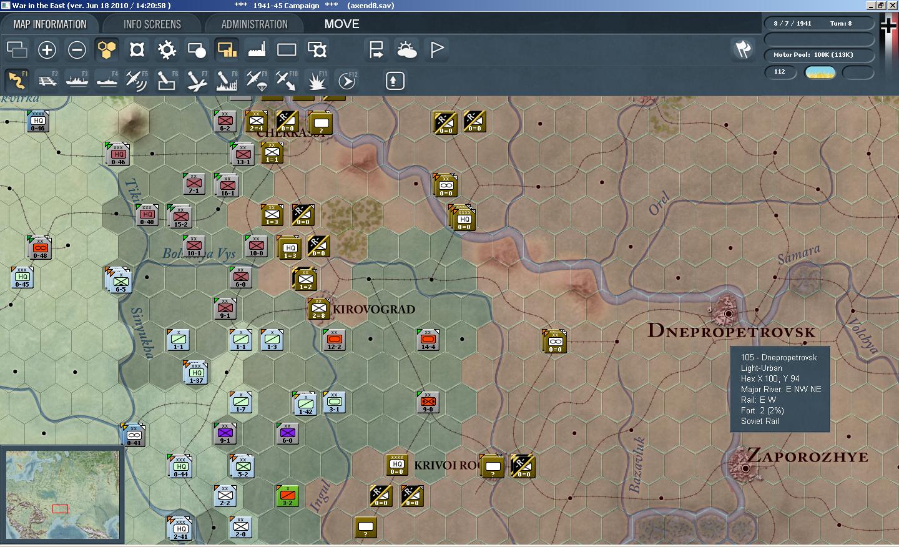The width and height of the screenshot is (899, 547).
Task: Click the Zaporozhye city hex
Action: coord(745,467)
